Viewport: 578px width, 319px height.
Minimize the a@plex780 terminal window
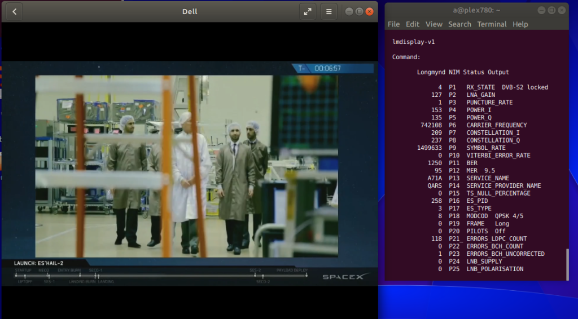click(542, 9)
